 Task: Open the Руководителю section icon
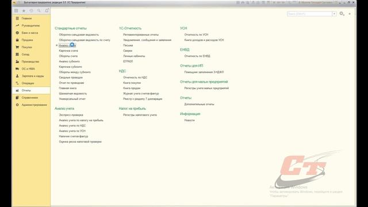coord(17,25)
